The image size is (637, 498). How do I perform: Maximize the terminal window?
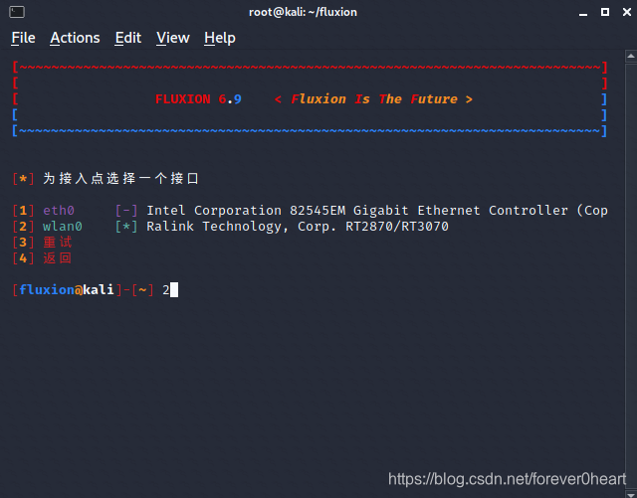pyautogui.click(x=605, y=12)
